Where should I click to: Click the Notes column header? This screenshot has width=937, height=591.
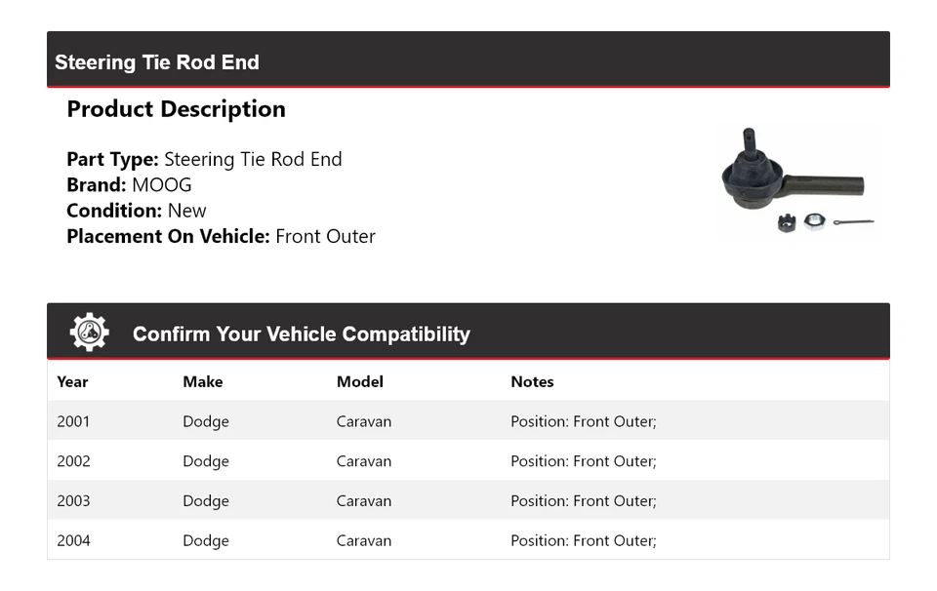click(532, 382)
